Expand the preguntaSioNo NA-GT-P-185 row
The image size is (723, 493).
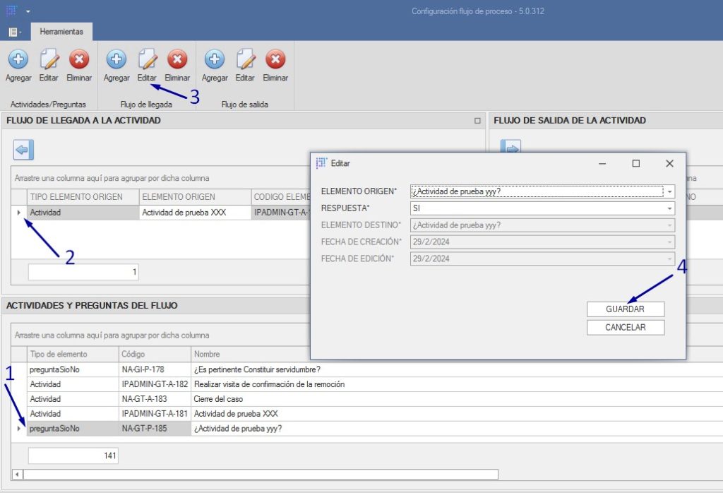(x=19, y=429)
